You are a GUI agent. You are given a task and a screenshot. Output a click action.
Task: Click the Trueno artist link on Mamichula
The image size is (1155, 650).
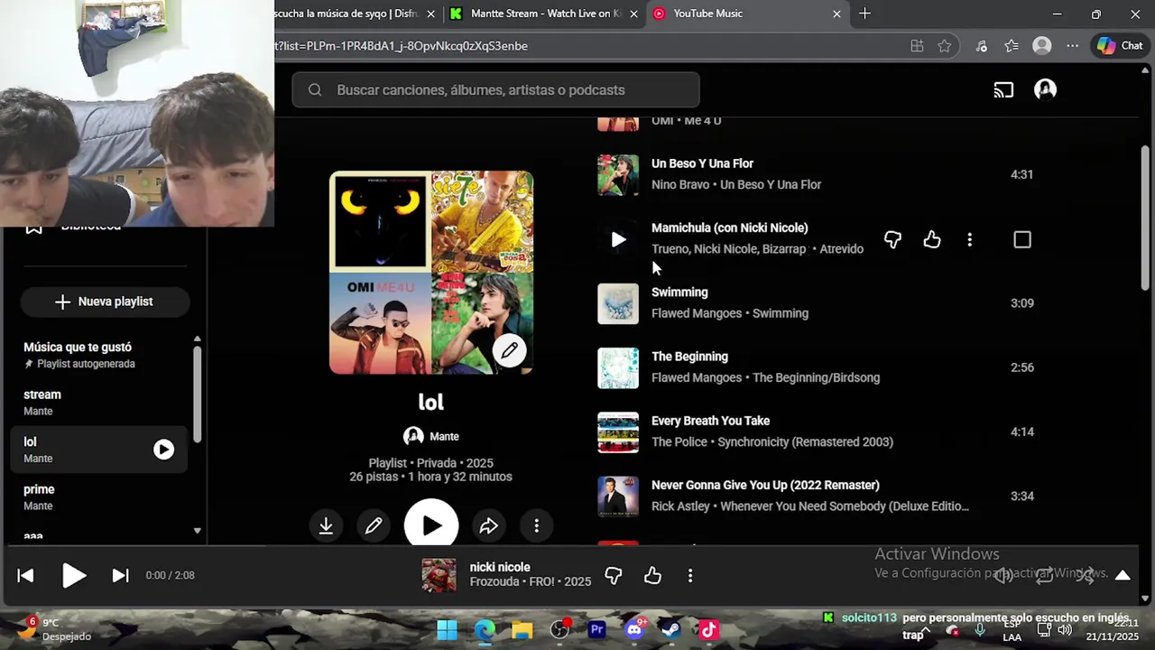[670, 248]
